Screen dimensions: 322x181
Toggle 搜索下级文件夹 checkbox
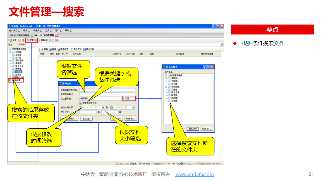coord(81,103)
